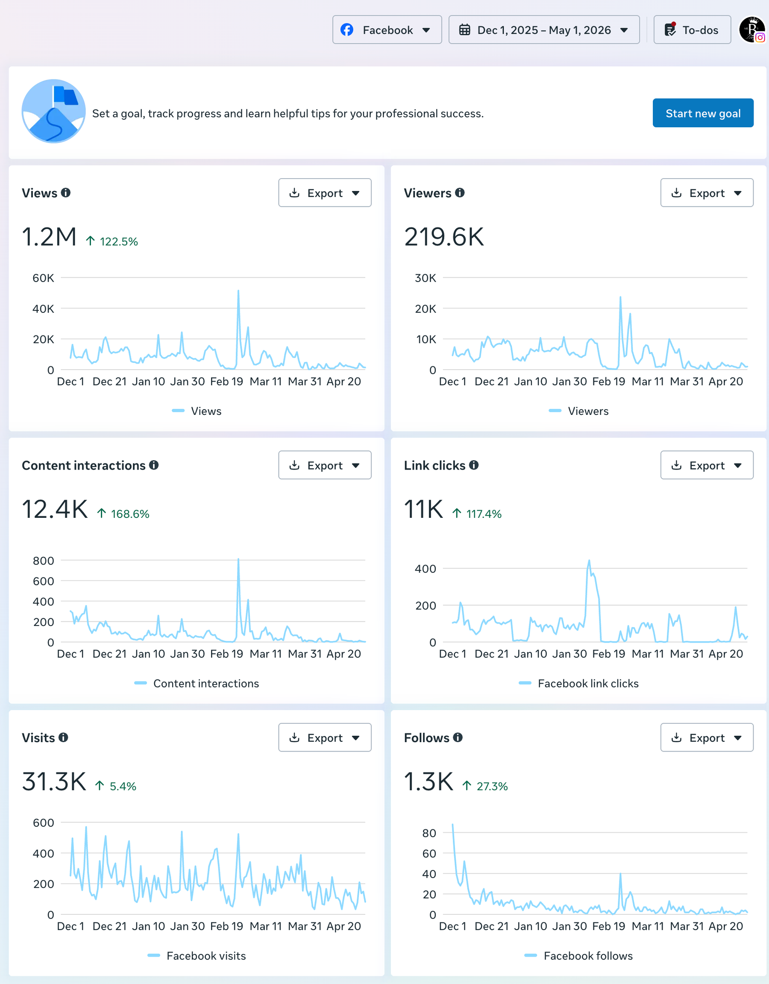Click the 117.4% increase indicator
769x984 pixels.
[477, 514]
